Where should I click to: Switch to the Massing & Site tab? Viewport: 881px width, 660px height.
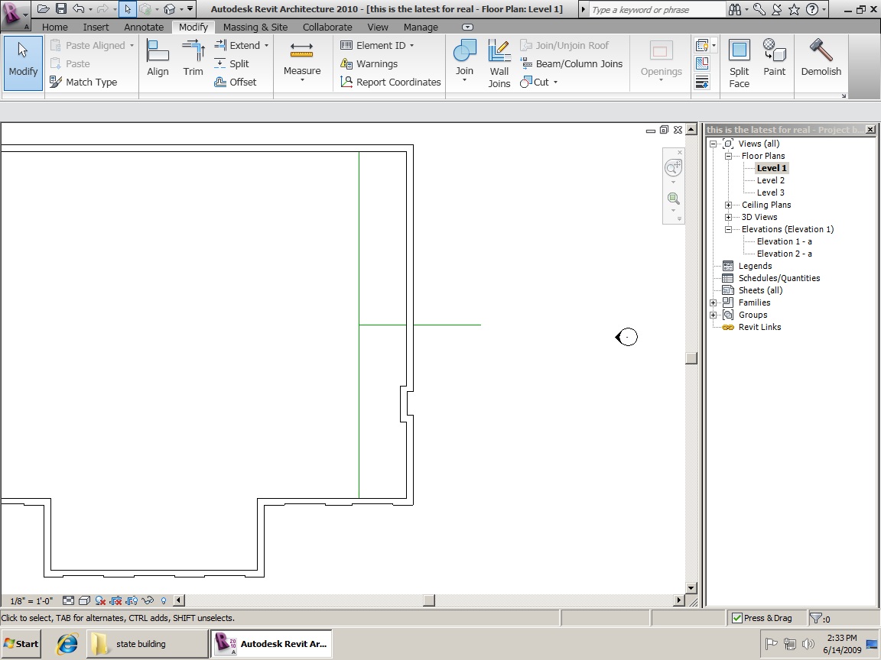point(255,27)
